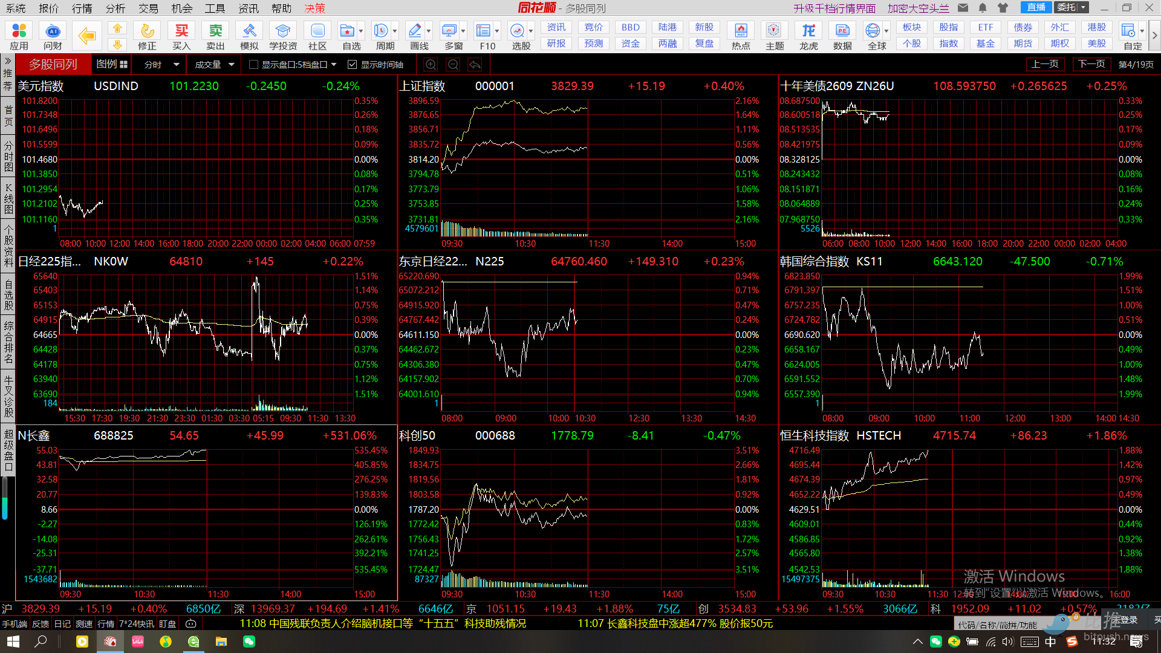Click the yellow back arrow icon
1161x653 pixels.
click(86, 36)
